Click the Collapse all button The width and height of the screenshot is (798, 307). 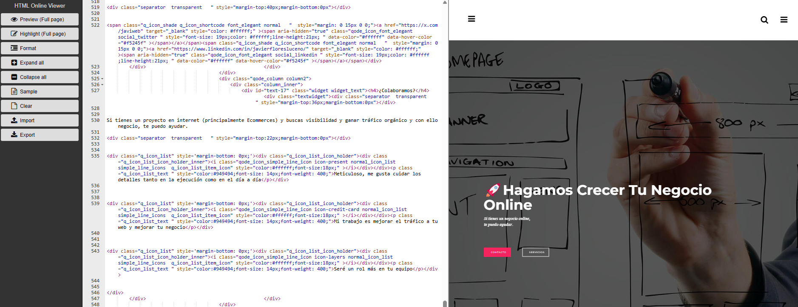(x=40, y=77)
